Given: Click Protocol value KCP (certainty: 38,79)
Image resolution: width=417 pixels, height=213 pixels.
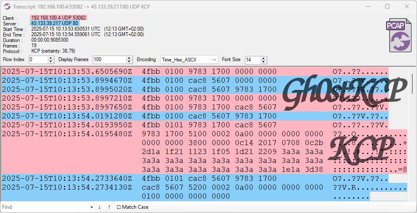Looking at the screenshot, I should click(x=53, y=51).
